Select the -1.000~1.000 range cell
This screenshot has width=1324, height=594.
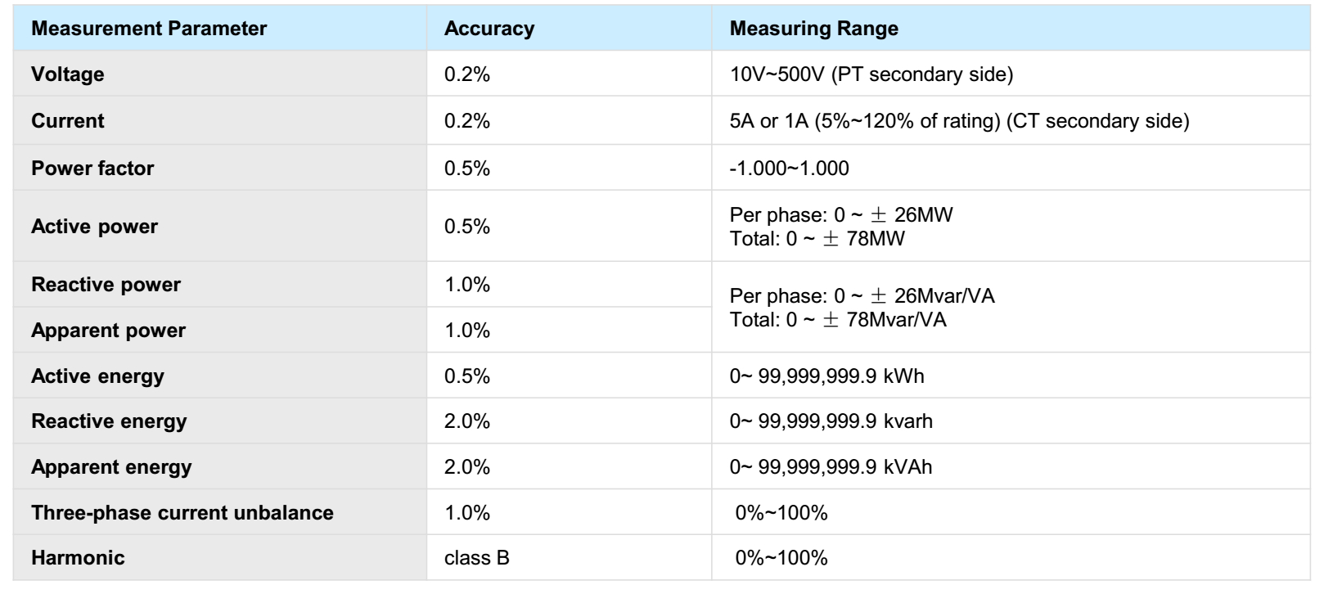click(789, 169)
